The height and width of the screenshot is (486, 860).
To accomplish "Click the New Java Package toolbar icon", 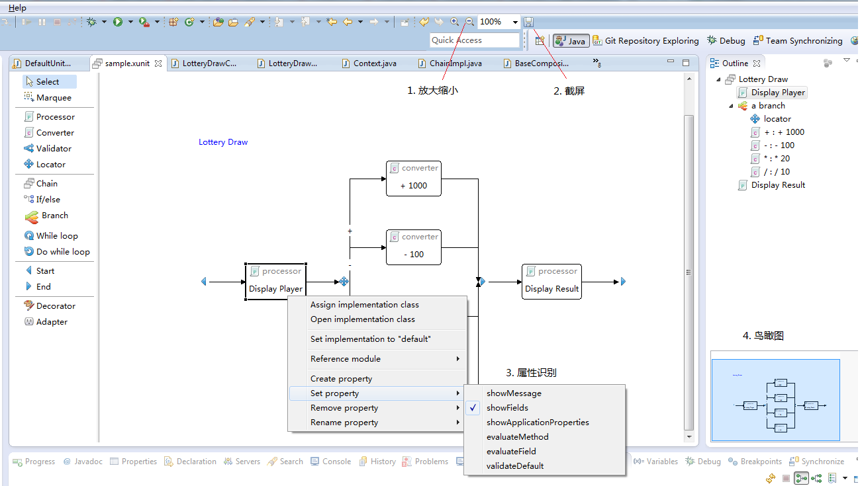I will [x=173, y=22].
